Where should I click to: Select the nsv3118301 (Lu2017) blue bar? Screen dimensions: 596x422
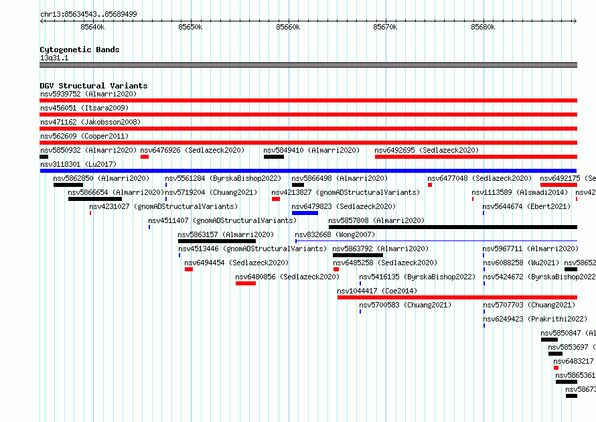pyautogui.click(x=308, y=171)
